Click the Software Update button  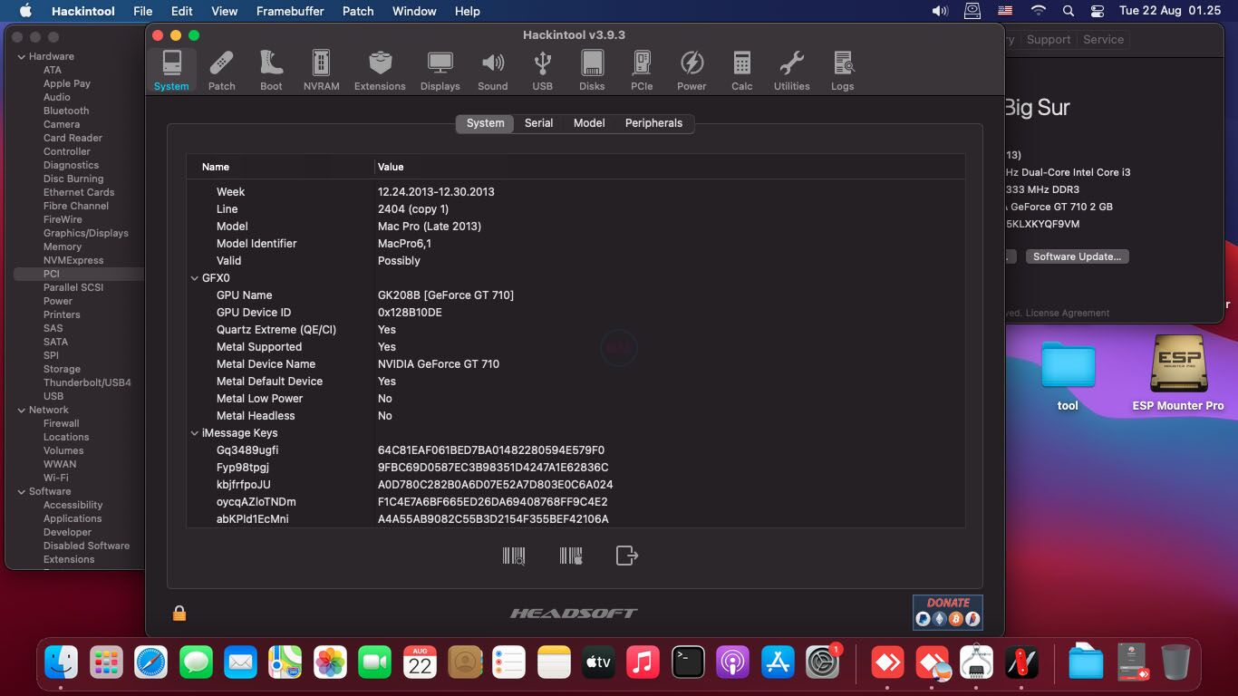click(x=1077, y=256)
